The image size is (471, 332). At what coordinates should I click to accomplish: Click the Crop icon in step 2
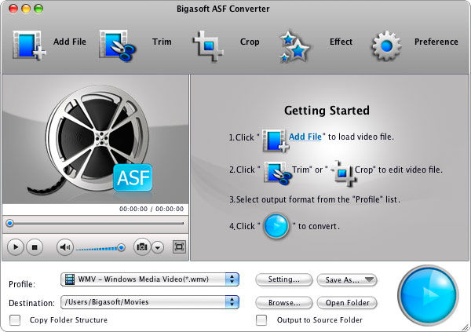[x=345, y=173]
